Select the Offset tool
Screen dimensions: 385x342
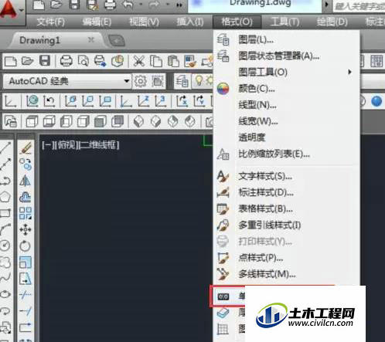[26, 197]
